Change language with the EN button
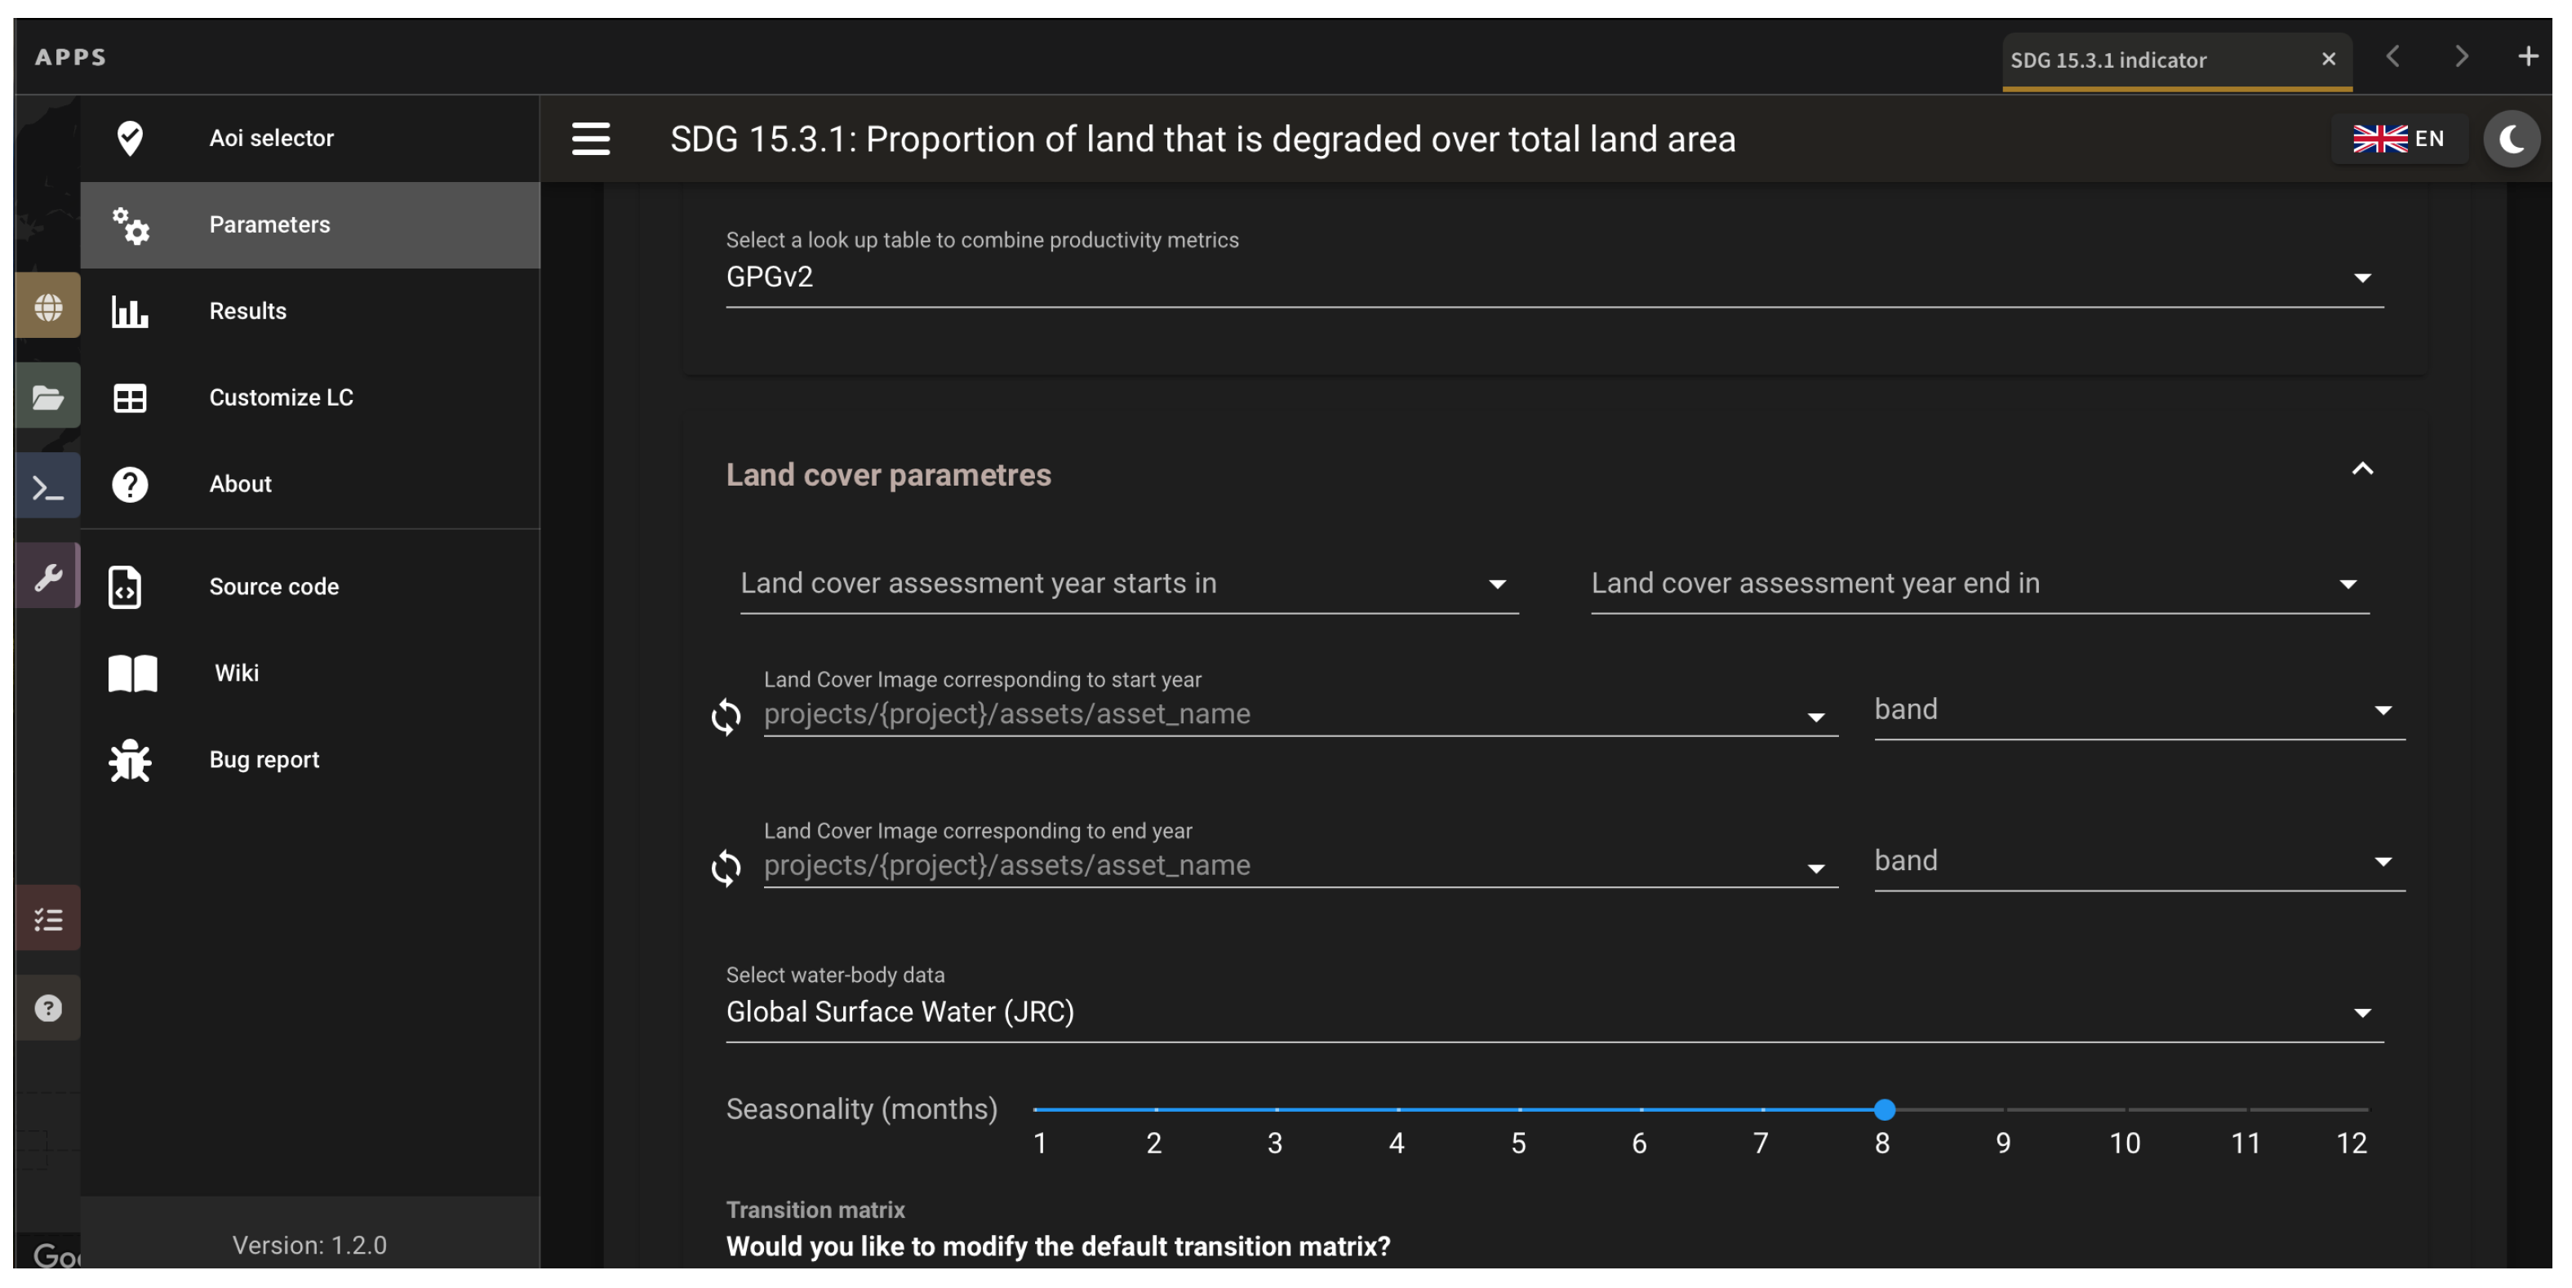The height and width of the screenshot is (1288, 2572). (2398, 139)
